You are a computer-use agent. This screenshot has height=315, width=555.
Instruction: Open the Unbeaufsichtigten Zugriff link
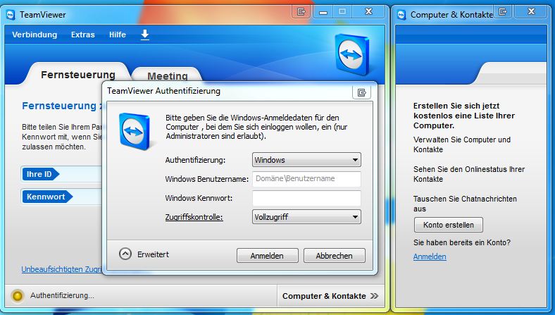[x=61, y=269]
